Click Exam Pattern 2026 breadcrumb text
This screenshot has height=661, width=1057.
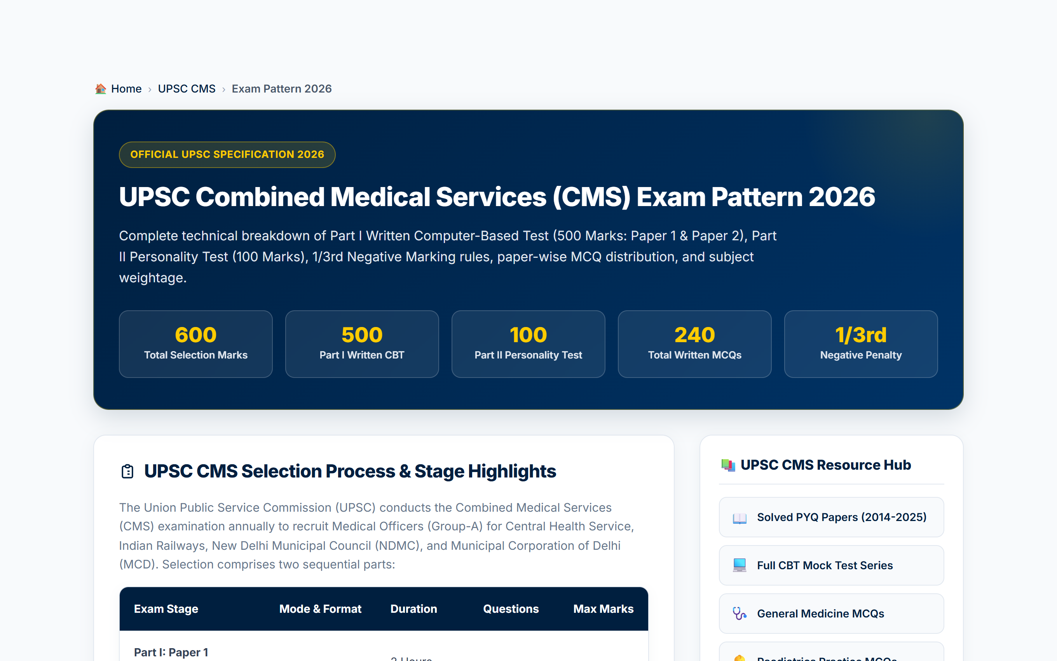click(x=282, y=89)
